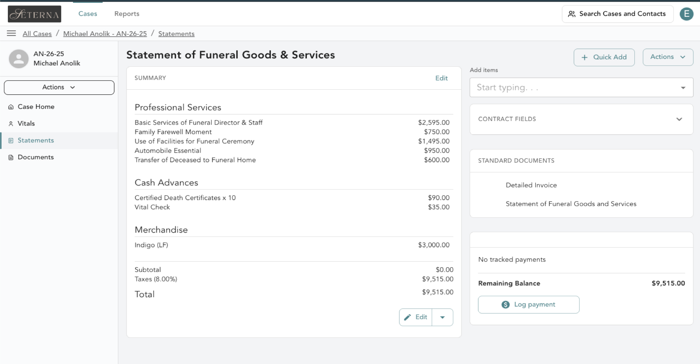
Task: Click the Edit button below Total
Action: point(416,317)
